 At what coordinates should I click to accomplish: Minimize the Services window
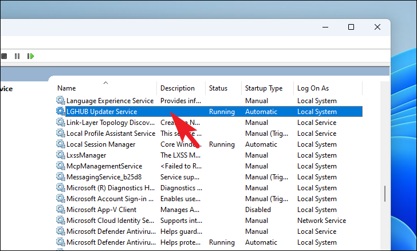325,27
